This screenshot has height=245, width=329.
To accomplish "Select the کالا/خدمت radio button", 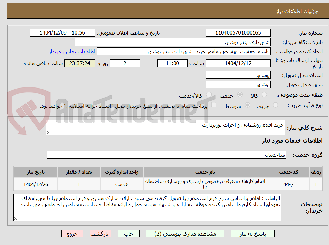I will 208,94.
